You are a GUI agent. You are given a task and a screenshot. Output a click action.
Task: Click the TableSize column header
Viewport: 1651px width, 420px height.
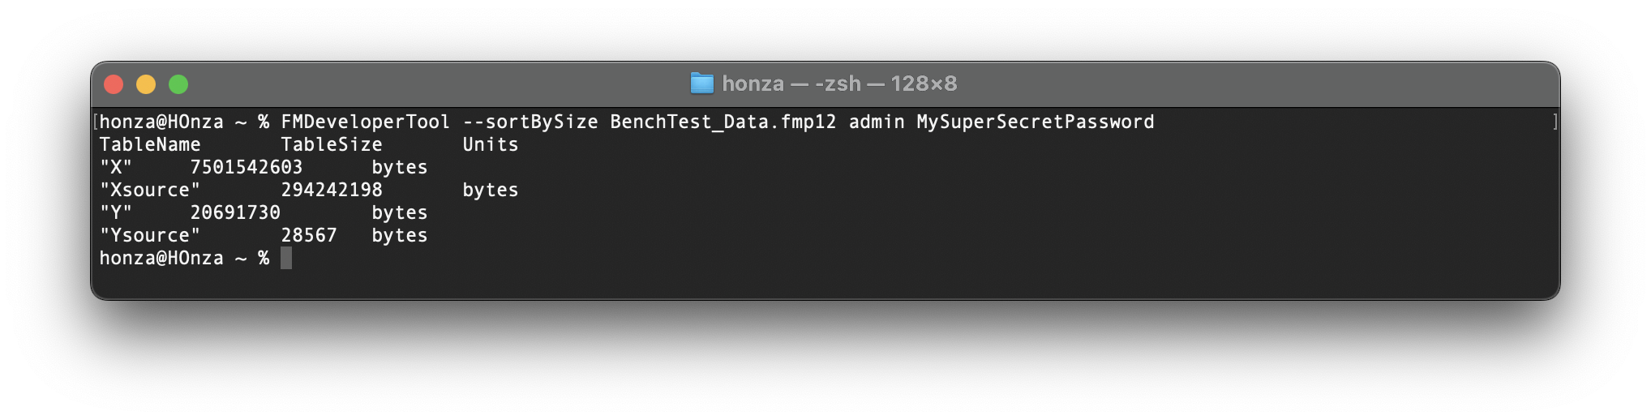tap(331, 145)
